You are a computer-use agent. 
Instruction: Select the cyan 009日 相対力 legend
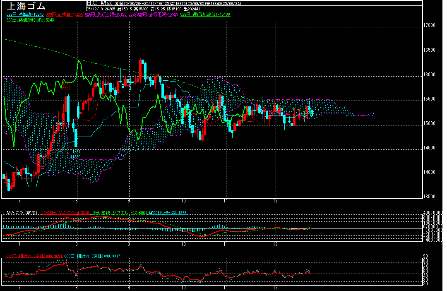[89, 256]
